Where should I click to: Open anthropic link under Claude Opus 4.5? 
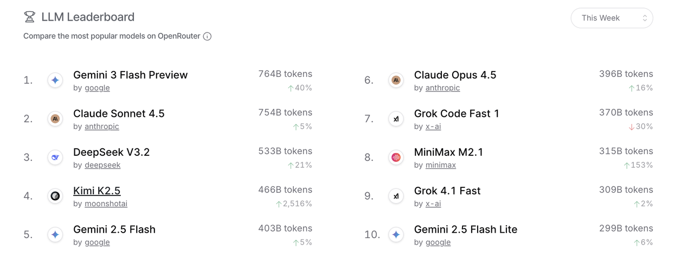(x=442, y=88)
